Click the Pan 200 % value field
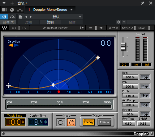Image resolution: width=155 pixels, height=137 pixels. (130, 86)
